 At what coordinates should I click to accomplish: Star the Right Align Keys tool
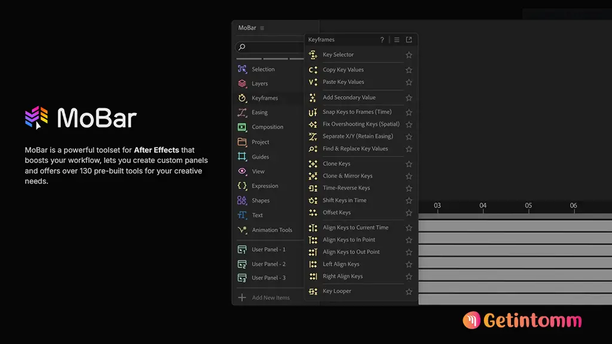pyautogui.click(x=409, y=277)
